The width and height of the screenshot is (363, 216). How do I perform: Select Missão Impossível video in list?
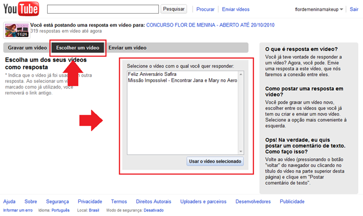click(x=183, y=81)
